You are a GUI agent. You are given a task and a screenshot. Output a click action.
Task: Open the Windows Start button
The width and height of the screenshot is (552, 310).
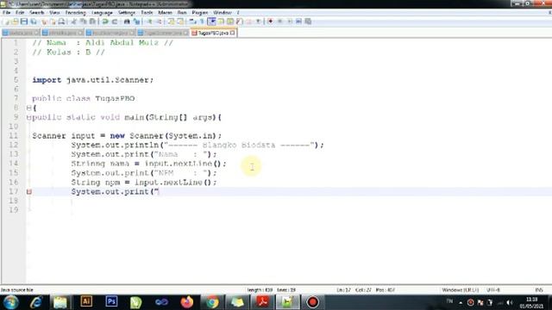tap(10, 302)
